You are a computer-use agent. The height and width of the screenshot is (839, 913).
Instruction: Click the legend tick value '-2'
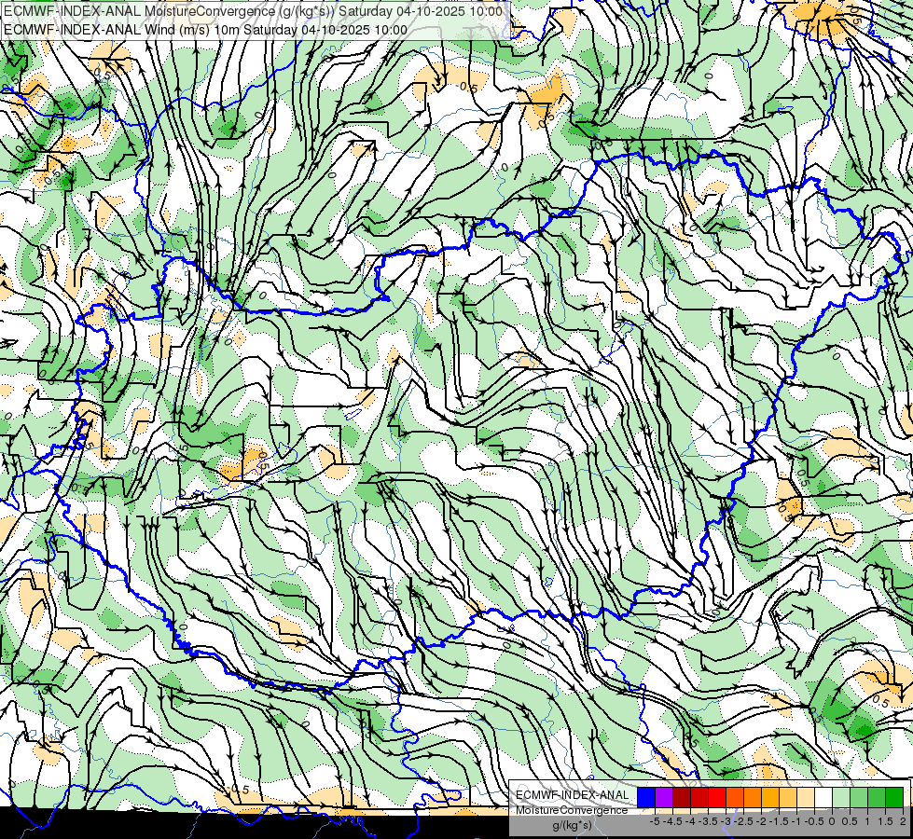[x=761, y=821]
